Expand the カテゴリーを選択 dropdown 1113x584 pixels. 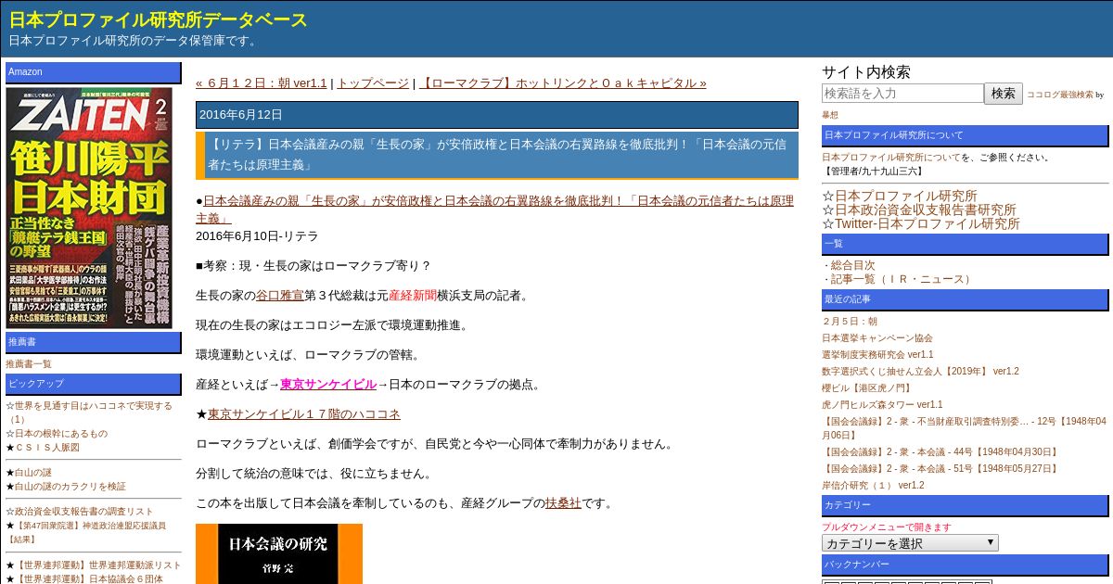click(x=910, y=543)
